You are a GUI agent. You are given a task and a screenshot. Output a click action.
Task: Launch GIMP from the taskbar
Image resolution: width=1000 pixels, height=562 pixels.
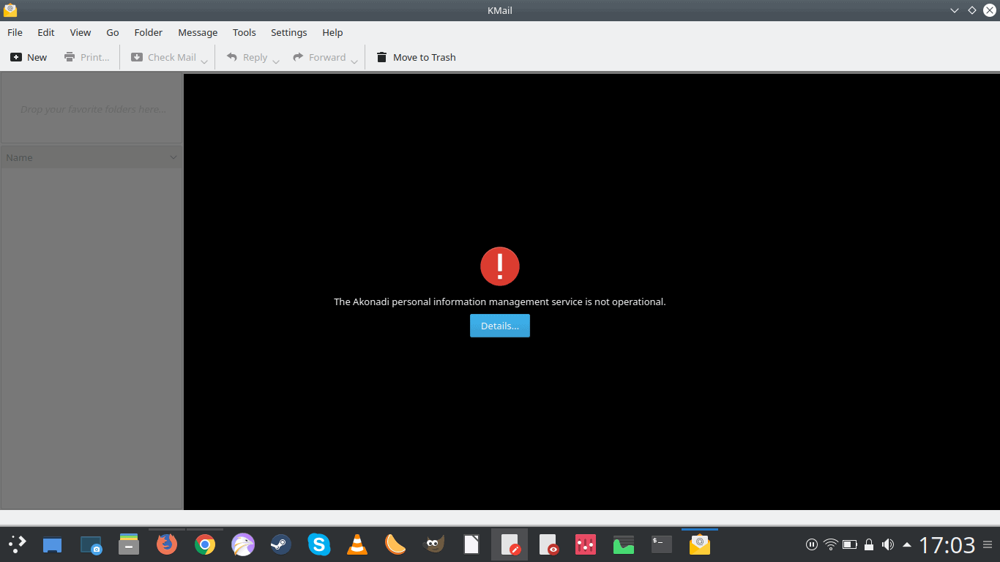coord(434,544)
